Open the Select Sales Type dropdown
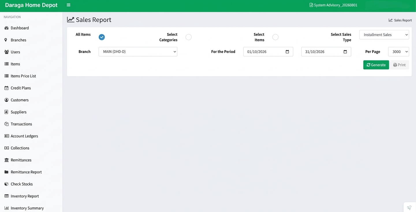The height and width of the screenshot is (212, 416). pyautogui.click(x=384, y=35)
